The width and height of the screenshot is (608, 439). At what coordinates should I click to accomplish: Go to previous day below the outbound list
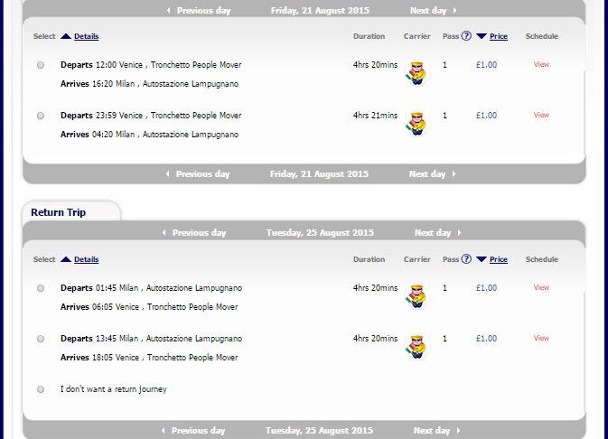coord(198,173)
